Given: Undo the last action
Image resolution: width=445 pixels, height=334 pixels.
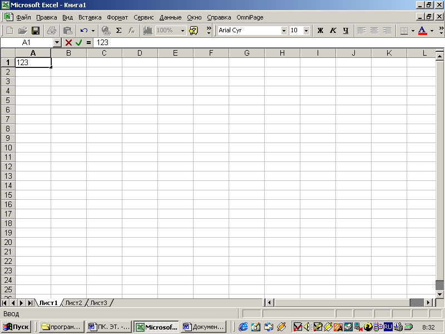Looking at the screenshot, I should pyautogui.click(x=84, y=31).
